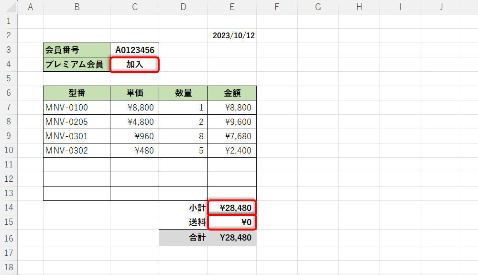Click empty quantity cell D12 in the table
The image size is (478, 275).
[184, 179]
